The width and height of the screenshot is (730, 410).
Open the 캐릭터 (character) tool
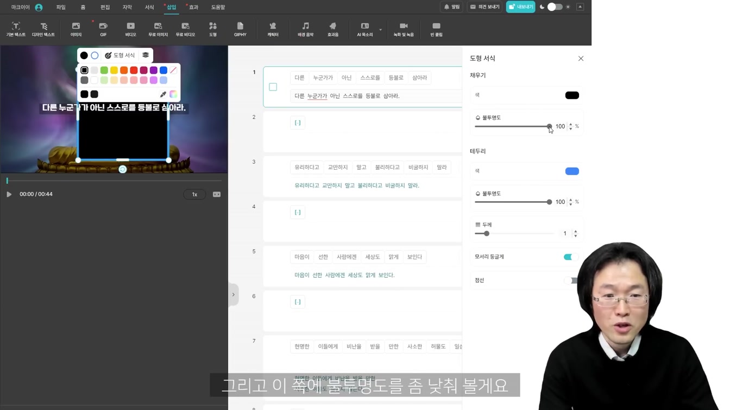click(273, 29)
